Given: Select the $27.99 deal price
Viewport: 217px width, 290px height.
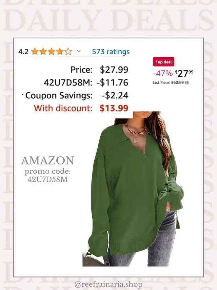Looking at the screenshot, I should 184,73.
